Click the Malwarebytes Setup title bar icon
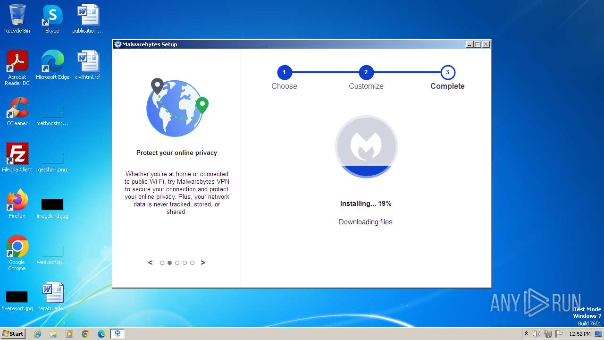The image size is (604, 340). pyautogui.click(x=118, y=44)
